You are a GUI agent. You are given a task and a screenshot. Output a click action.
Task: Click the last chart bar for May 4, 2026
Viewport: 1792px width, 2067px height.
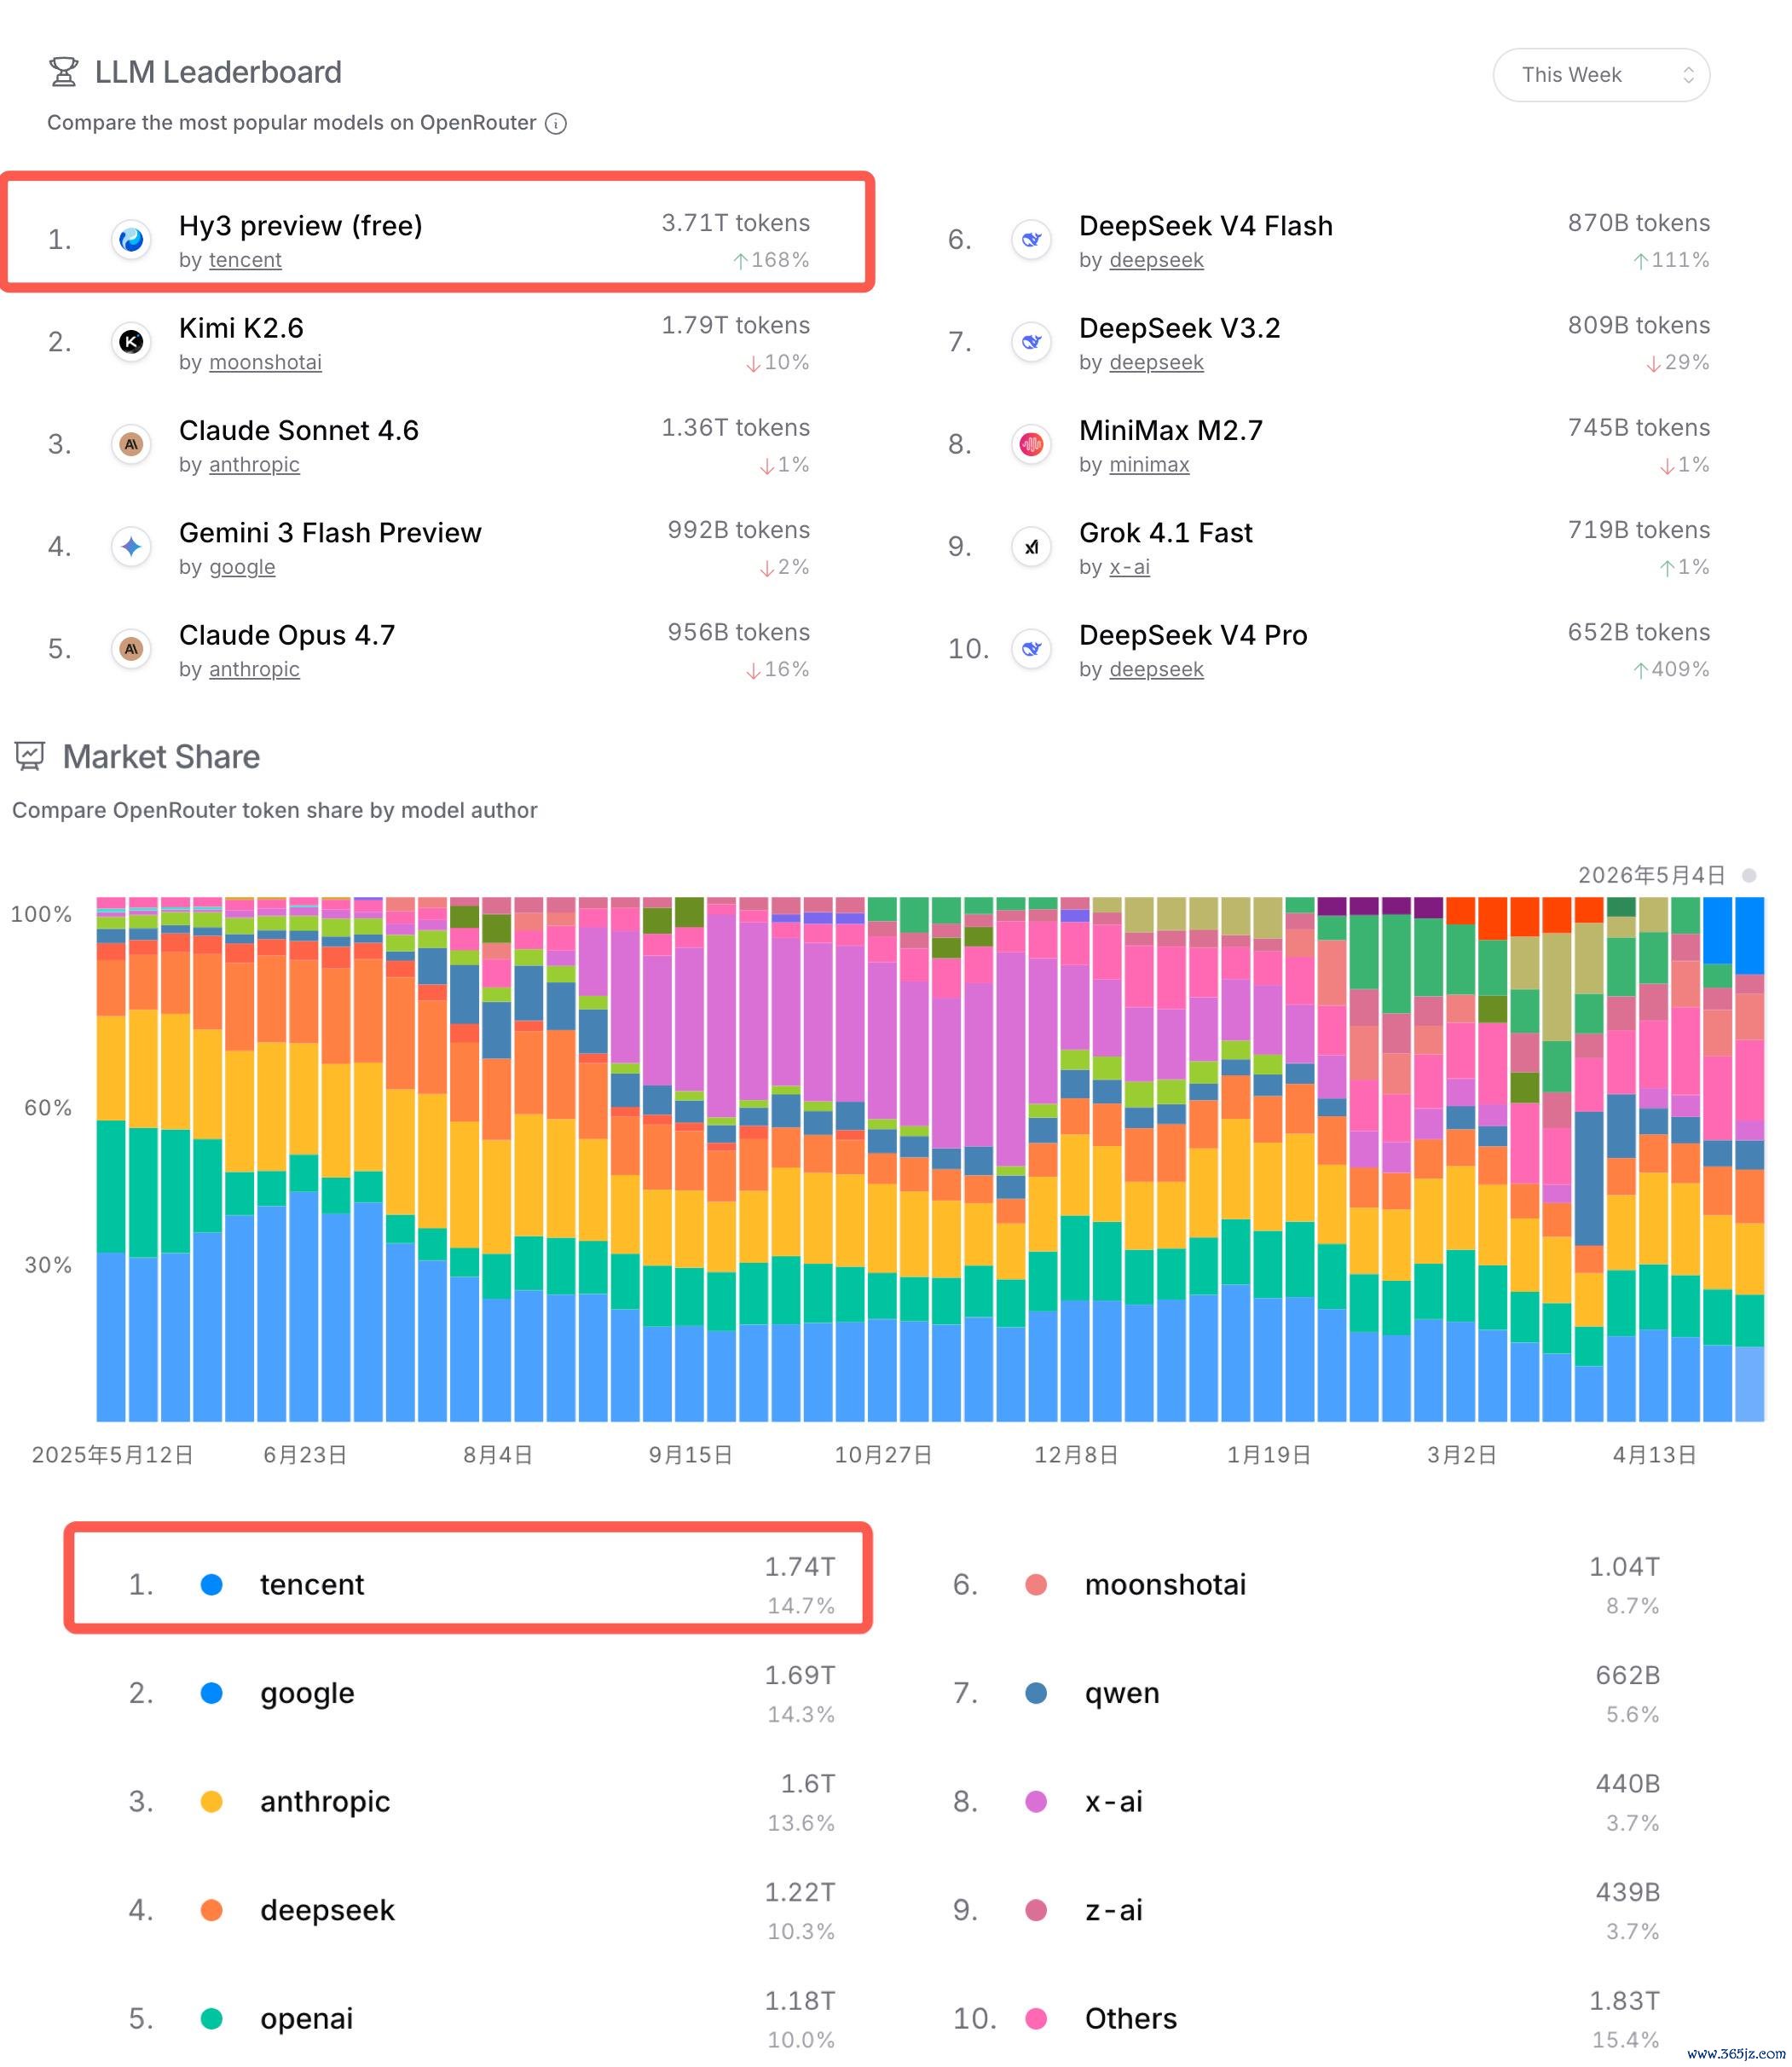[x=1749, y=1159]
